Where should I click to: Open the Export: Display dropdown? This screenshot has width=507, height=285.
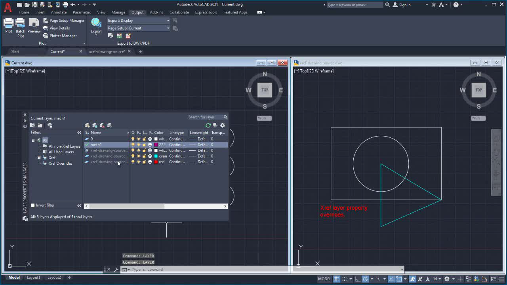tap(138, 21)
